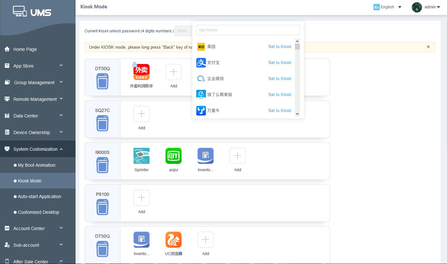Click the I9000S device icon

(x=102, y=165)
